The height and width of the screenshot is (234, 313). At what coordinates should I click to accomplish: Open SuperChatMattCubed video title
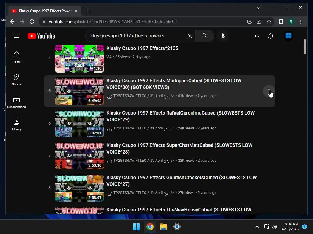click(179, 148)
